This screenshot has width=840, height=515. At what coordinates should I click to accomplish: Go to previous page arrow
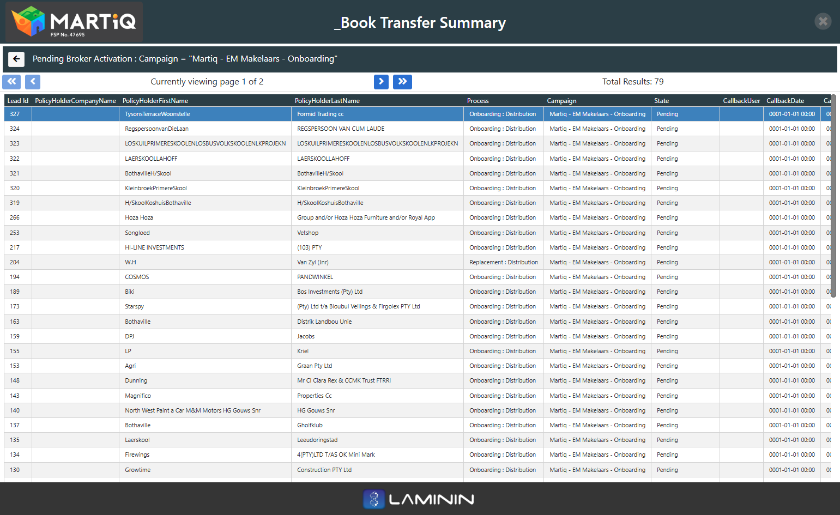(33, 82)
